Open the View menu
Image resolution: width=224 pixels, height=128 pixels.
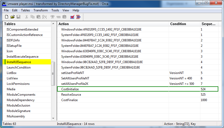(66, 10)
